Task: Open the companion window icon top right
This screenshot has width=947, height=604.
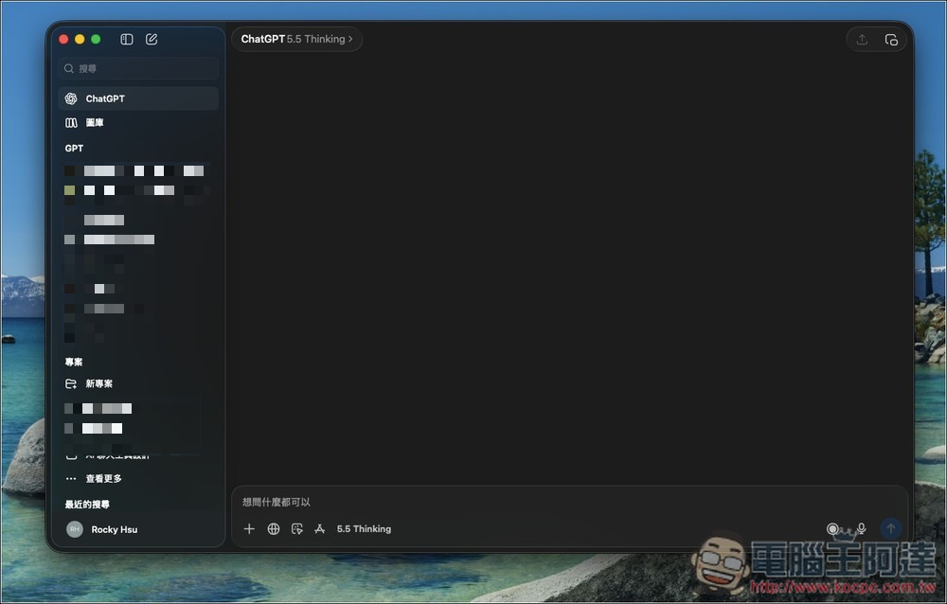Action: 891,39
